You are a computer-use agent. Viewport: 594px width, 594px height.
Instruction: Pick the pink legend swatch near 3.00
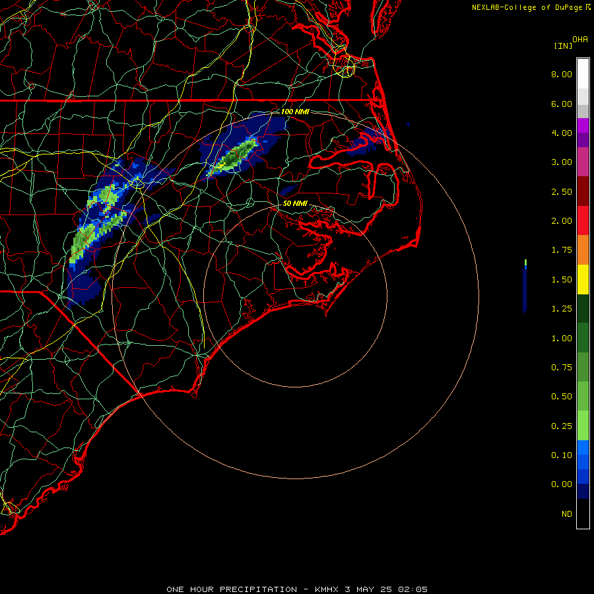click(583, 162)
